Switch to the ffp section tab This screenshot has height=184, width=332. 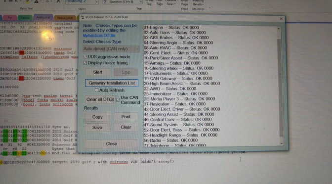[9, 18]
